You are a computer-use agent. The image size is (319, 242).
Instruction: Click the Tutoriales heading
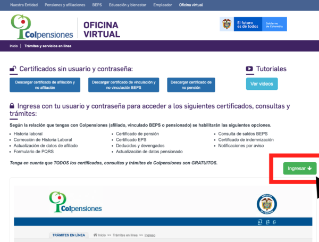(x=271, y=69)
